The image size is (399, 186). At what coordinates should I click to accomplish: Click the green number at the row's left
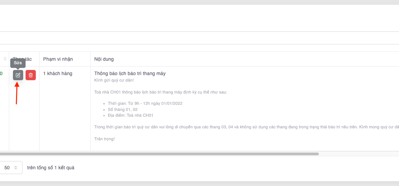pyautogui.click(x=1, y=73)
